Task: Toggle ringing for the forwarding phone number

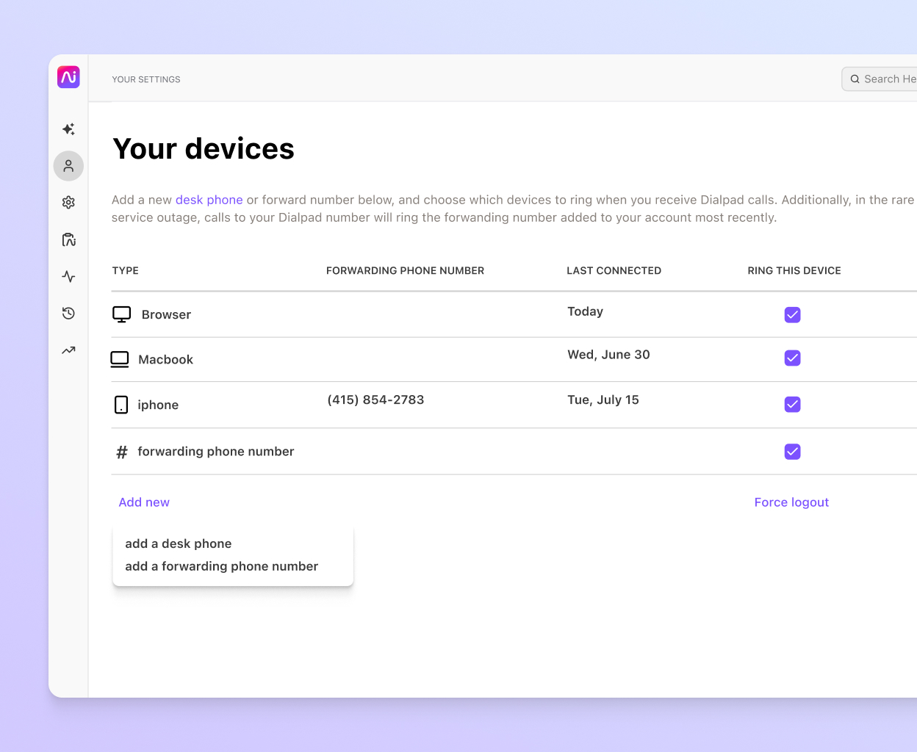Action: coord(792,452)
